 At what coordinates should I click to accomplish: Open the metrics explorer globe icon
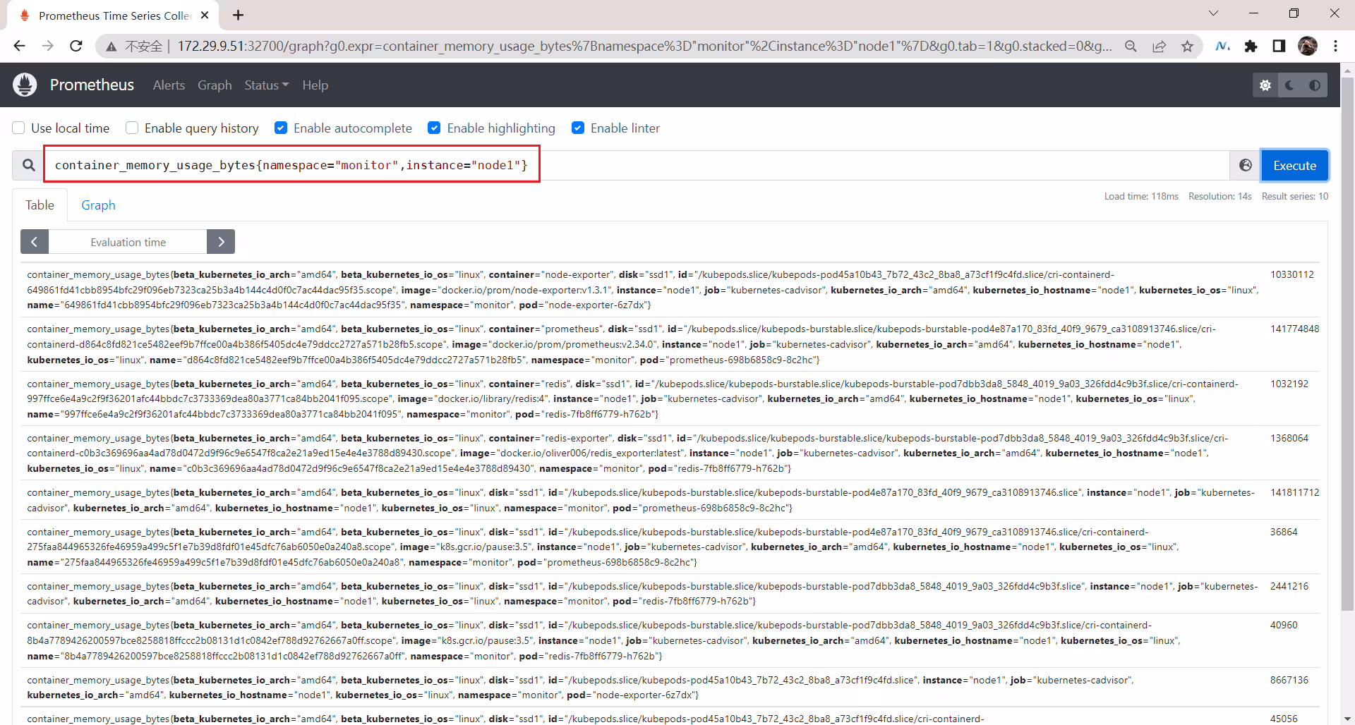click(1246, 165)
